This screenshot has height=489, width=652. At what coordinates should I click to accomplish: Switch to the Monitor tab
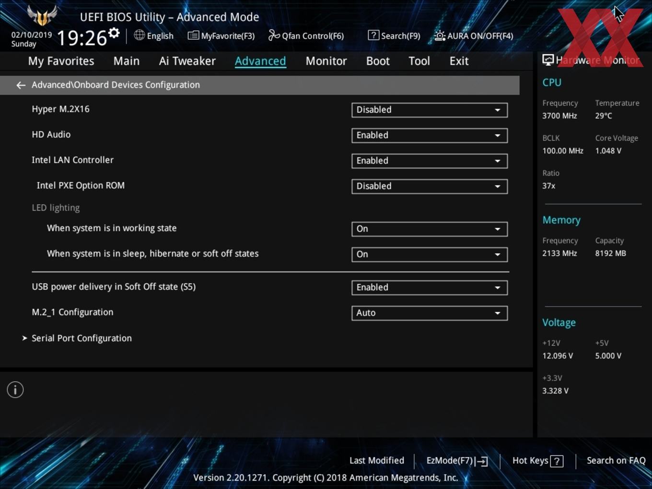326,61
